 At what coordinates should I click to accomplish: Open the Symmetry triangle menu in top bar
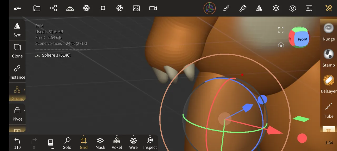tap(259, 8)
